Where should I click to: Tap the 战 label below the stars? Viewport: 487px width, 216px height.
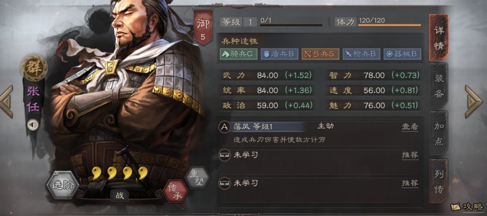(x=120, y=196)
